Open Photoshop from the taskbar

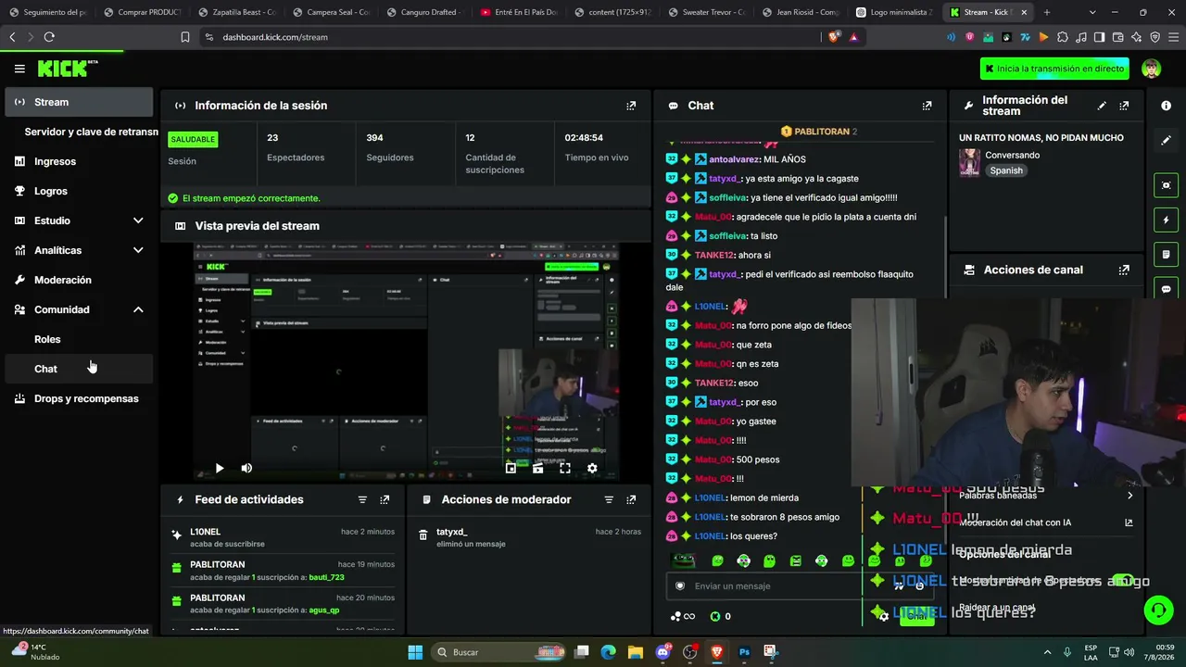pyautogui.click(x=744, y=652)
